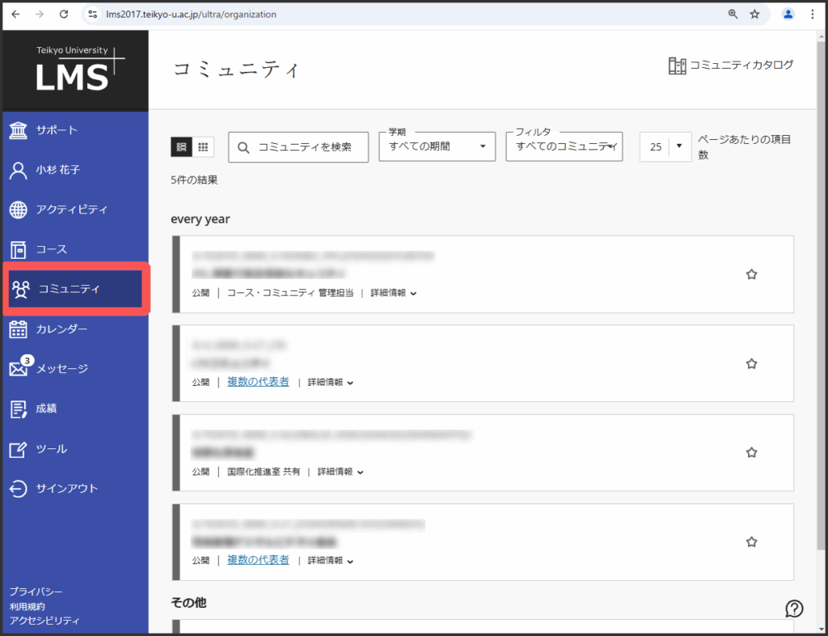Open the カレンダー calendar icon
Image resolution: width=828 pixels, height=636 pixels.
19,329
